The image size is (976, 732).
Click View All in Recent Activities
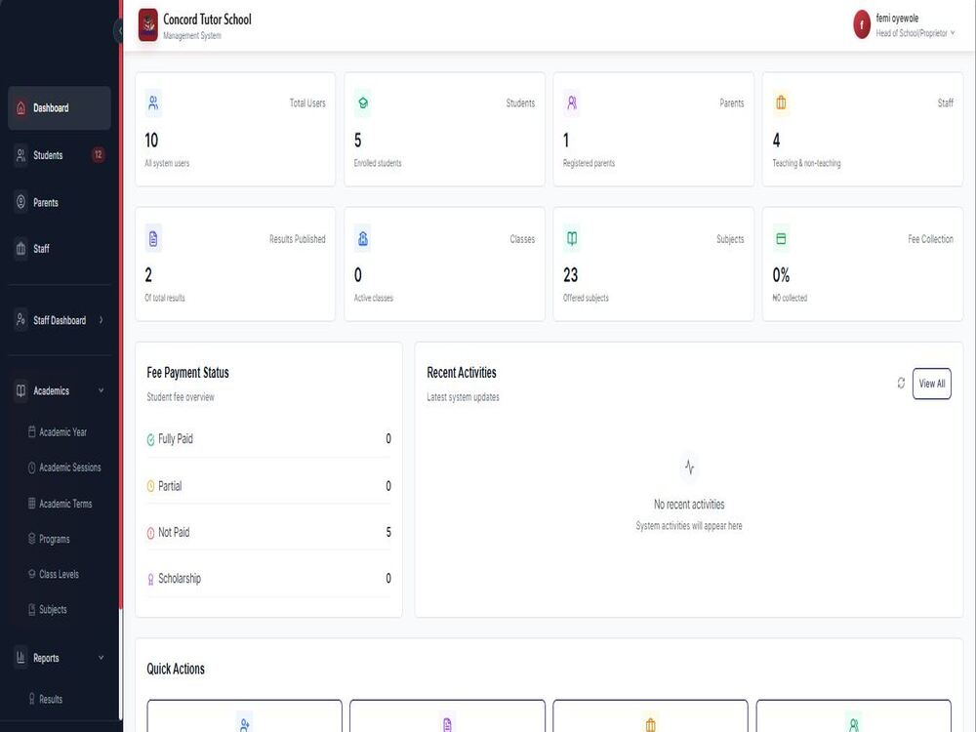[932, 384]
